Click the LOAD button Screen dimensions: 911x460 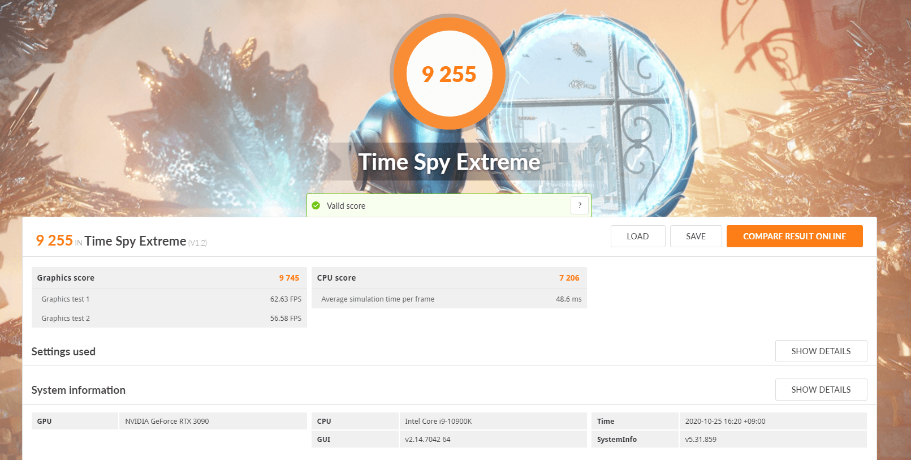pos(638,237)
